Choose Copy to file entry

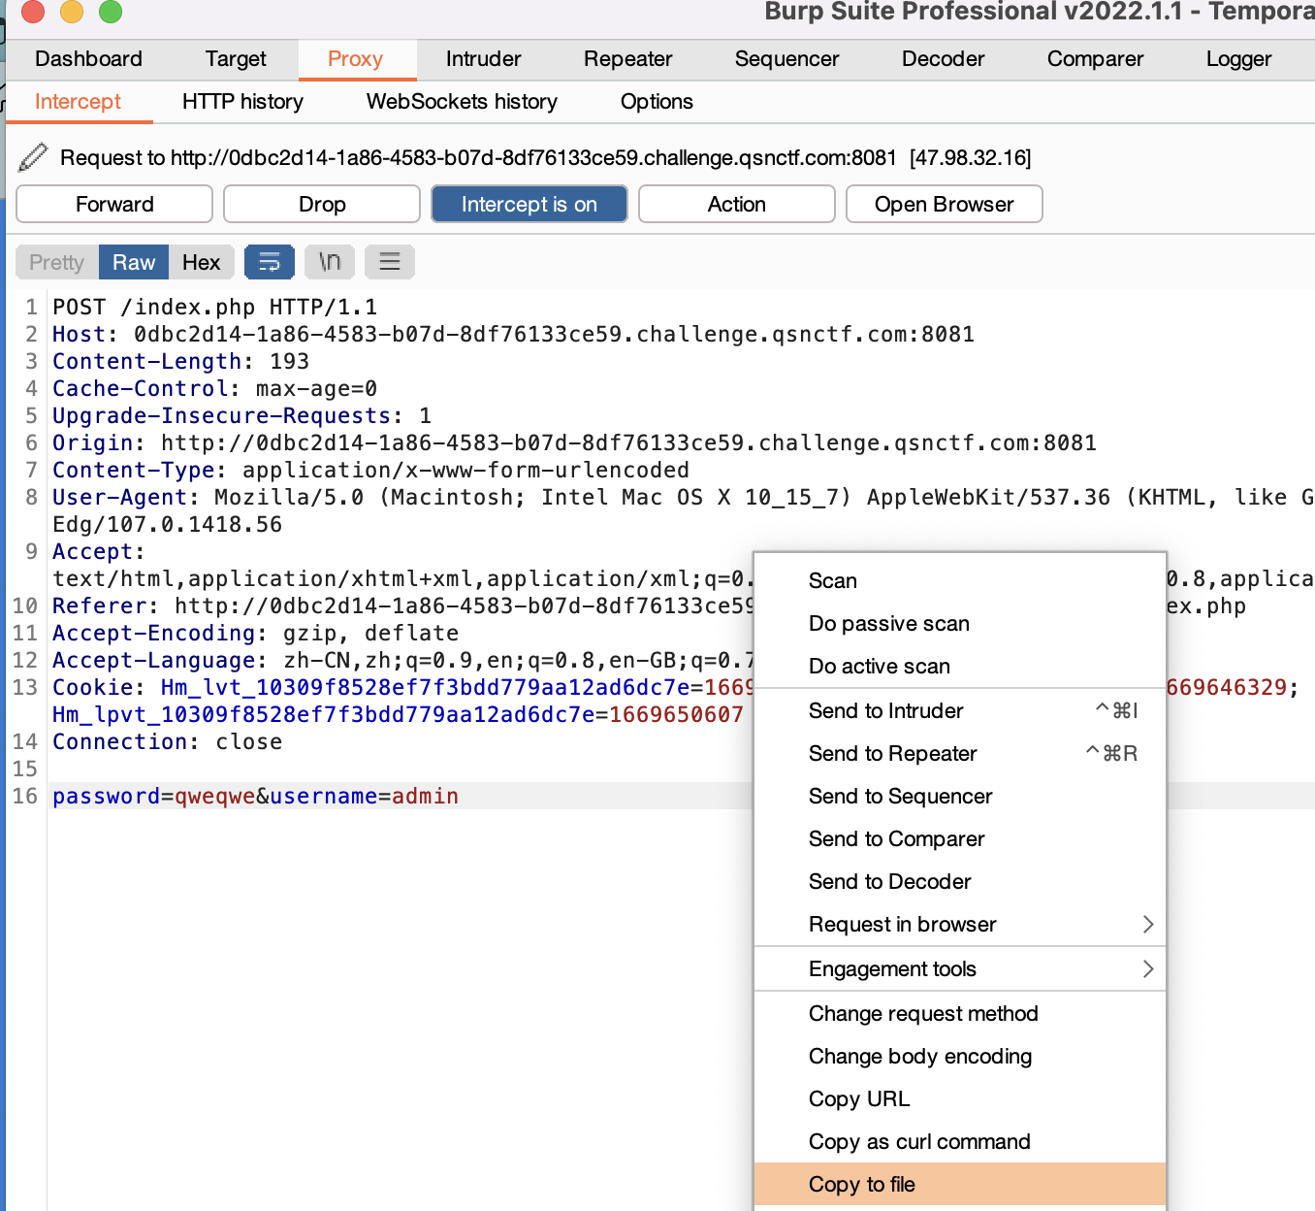tap(960, 1184)
